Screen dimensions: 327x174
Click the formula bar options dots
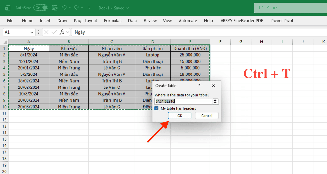tap(39, 32)
